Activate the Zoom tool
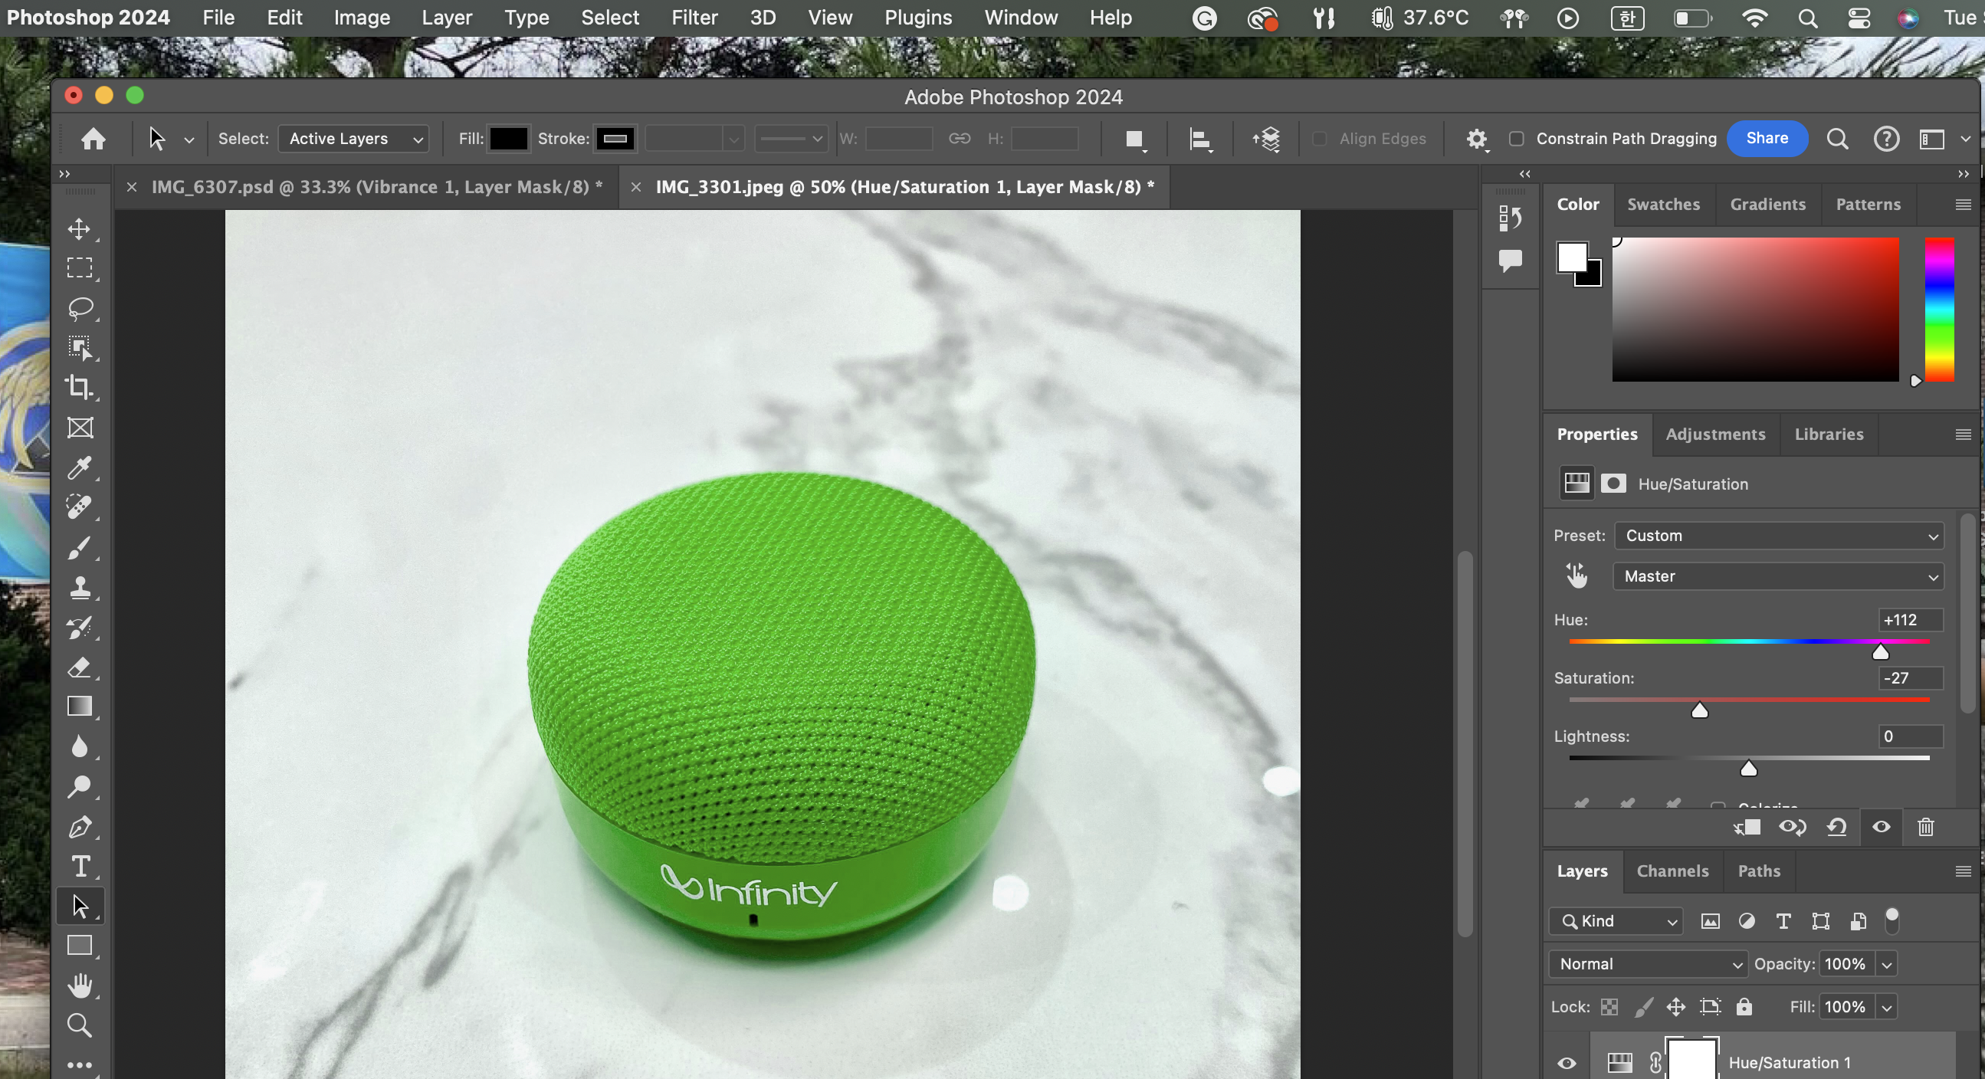The width and height of the screenshot is (1985, 1079). pos(80,1025)
